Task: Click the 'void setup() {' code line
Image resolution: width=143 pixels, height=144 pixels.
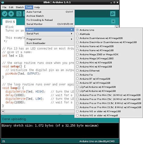Action: [x=14, y=66]
